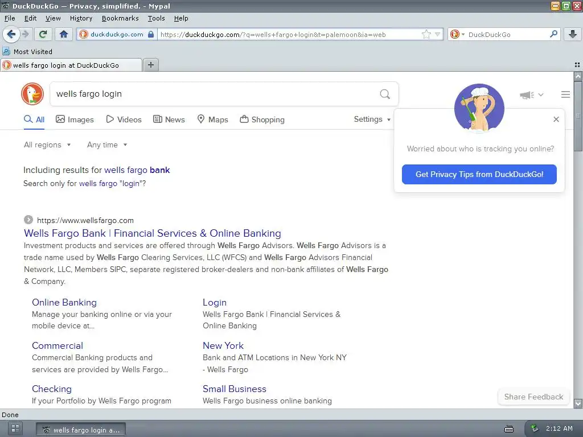Click the green network tray icon

(534, 428)
